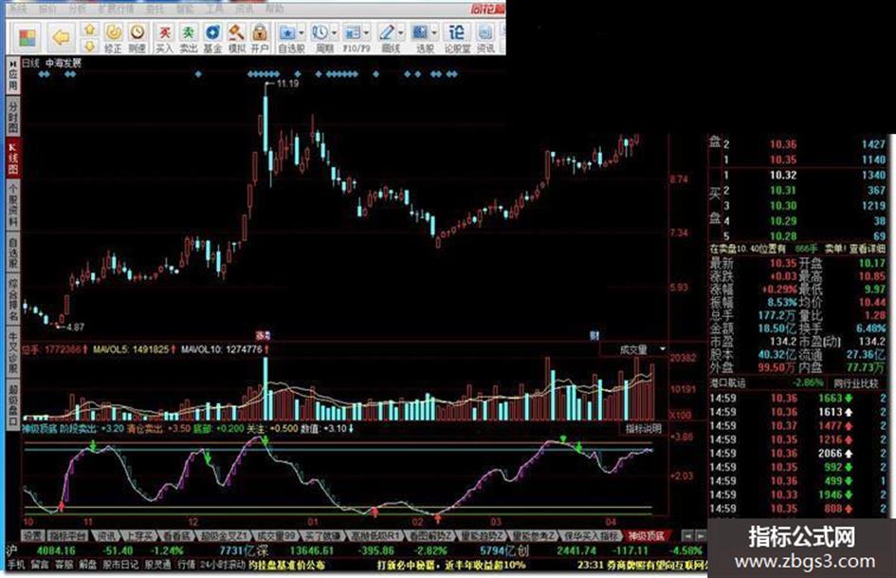This screenshot has height=578, width=896.
Task: Click the MAVOL5: 1491825 label
Action: pyautogui.click(x=131, y=349)
